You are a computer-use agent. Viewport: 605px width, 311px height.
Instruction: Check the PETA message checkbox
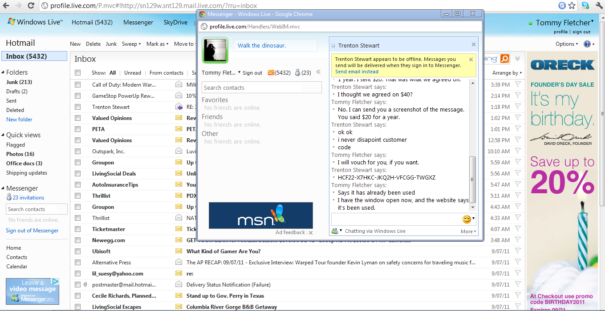[x=78, y=129]
